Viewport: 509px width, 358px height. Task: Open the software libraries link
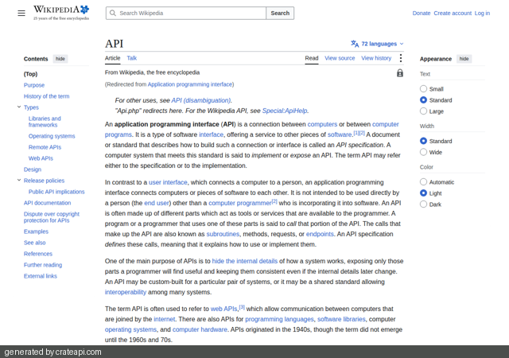pos(341,319)
